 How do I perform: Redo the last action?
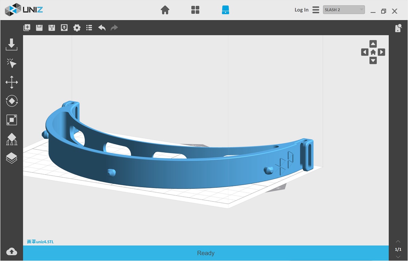pos(114,28)
